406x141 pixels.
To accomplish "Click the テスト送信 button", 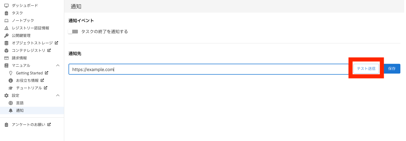I will click(x=366, y=68).
